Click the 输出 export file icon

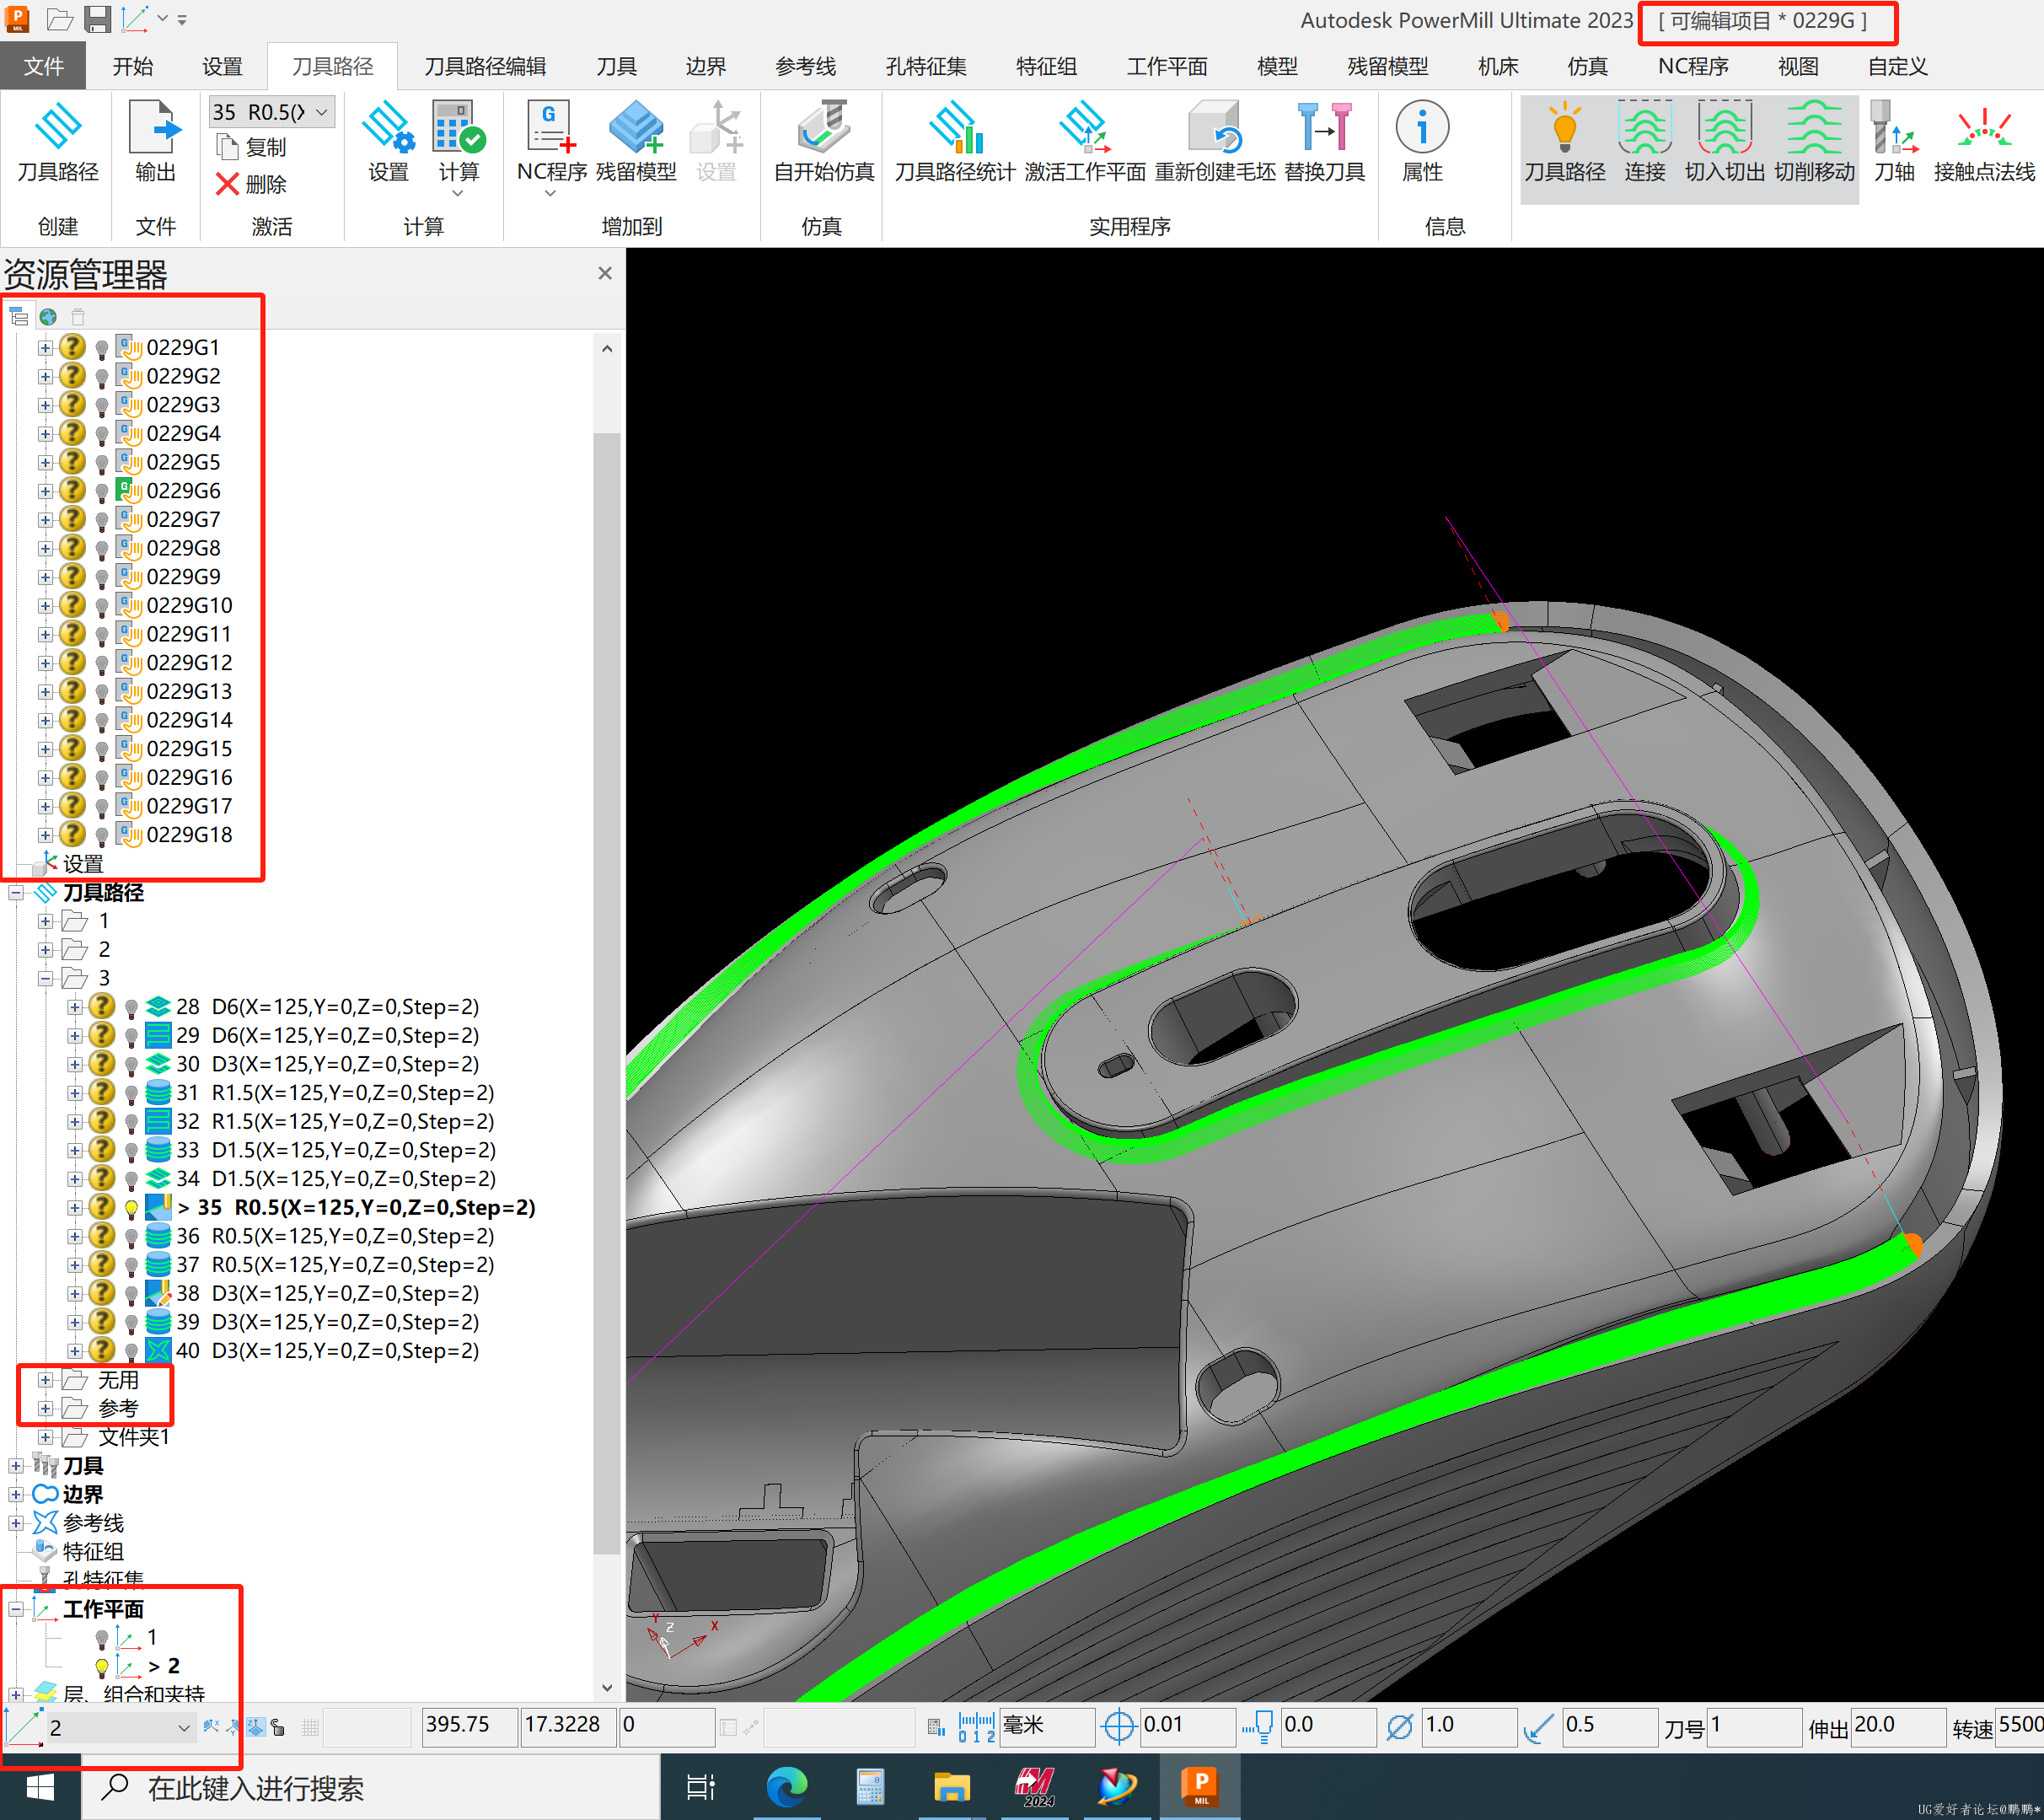tap(155, 128)
